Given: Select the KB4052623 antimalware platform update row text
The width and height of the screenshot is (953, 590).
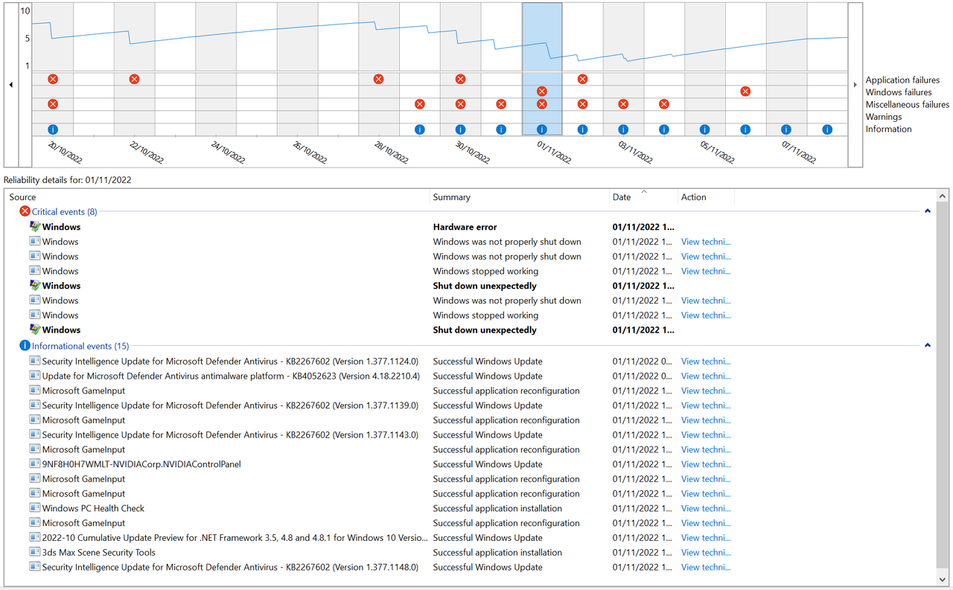Looking at the screenshot, I should tap(231, 376).
